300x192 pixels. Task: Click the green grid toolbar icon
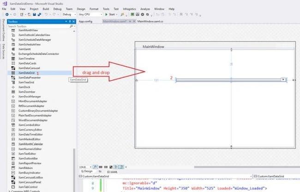click(x=132, y=14)
